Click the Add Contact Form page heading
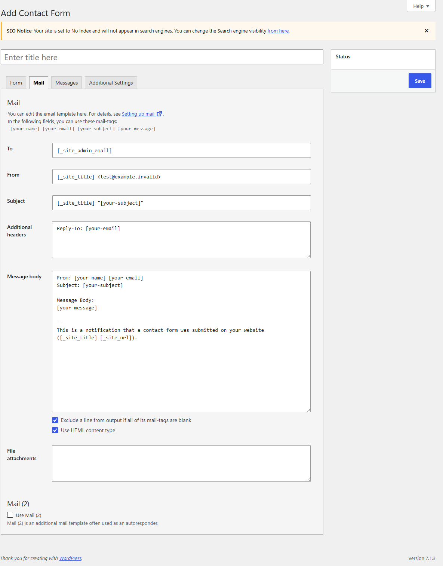 (x=36, y=13)
